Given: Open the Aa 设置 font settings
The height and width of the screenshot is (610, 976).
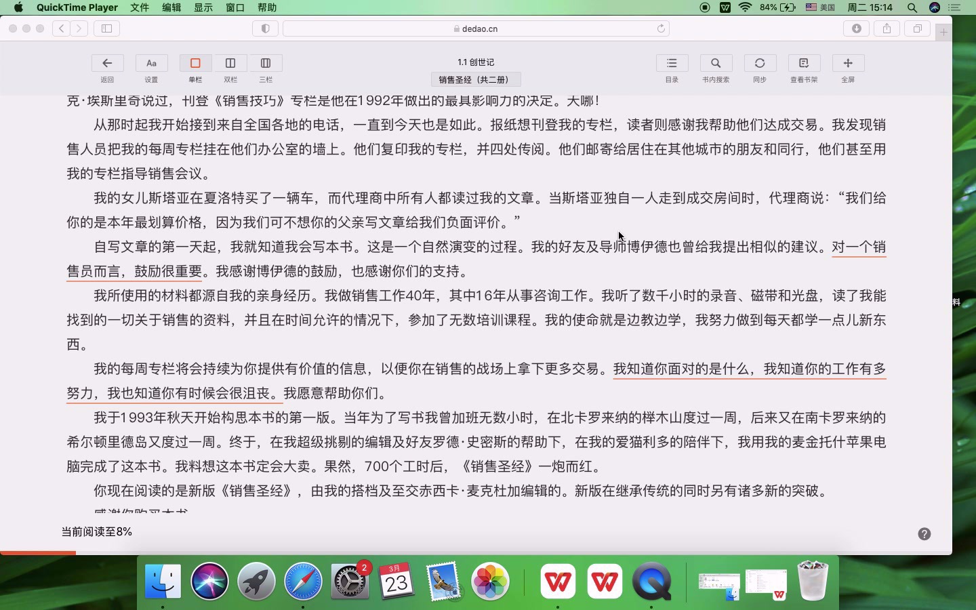Looking at the screenshot, I should click(x=151, y=63).
